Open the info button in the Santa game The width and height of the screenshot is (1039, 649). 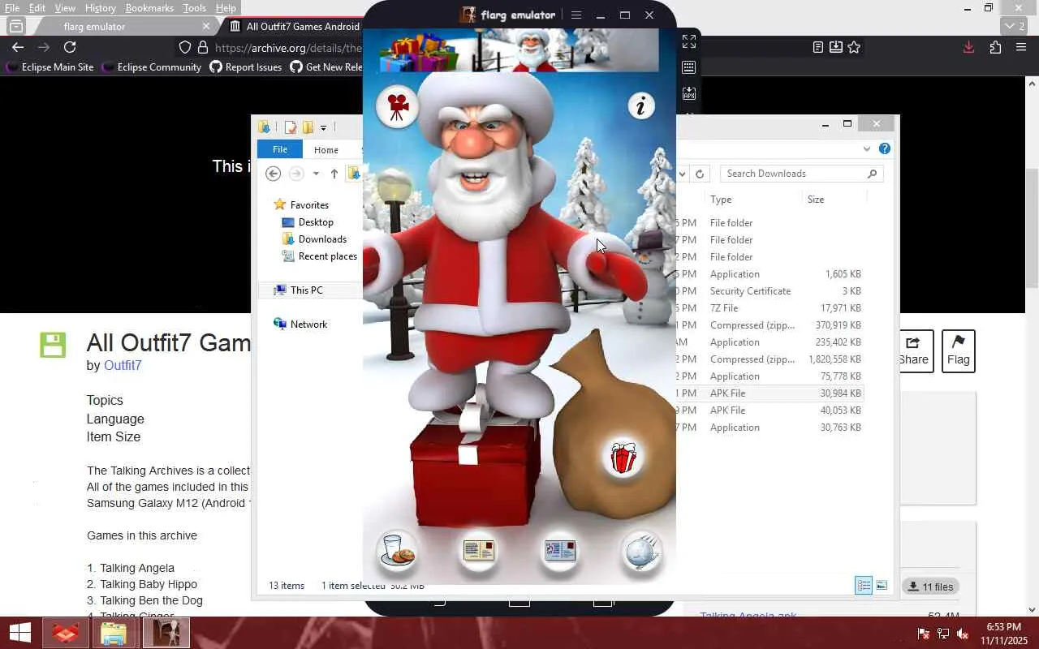pos(641,105)
